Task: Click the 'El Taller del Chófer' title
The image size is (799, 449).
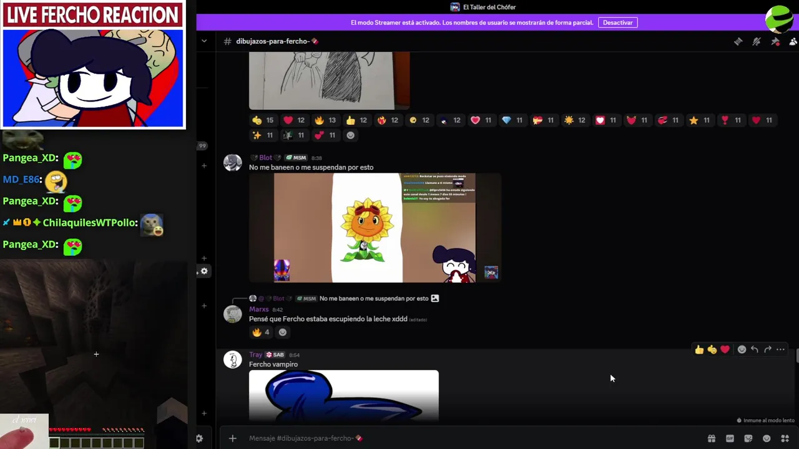Action: 489,7
